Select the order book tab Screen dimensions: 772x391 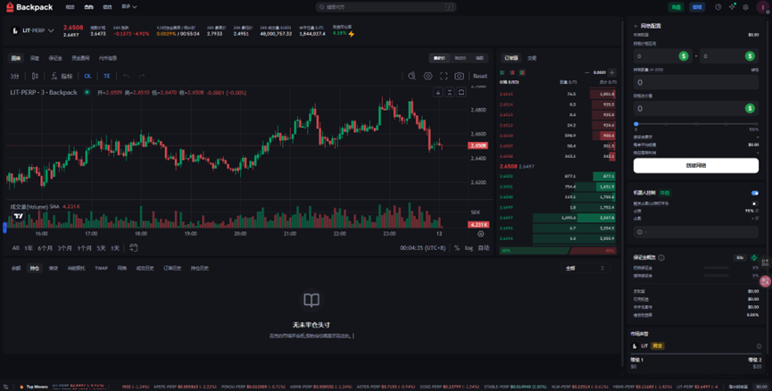click(x=511, y=58)
